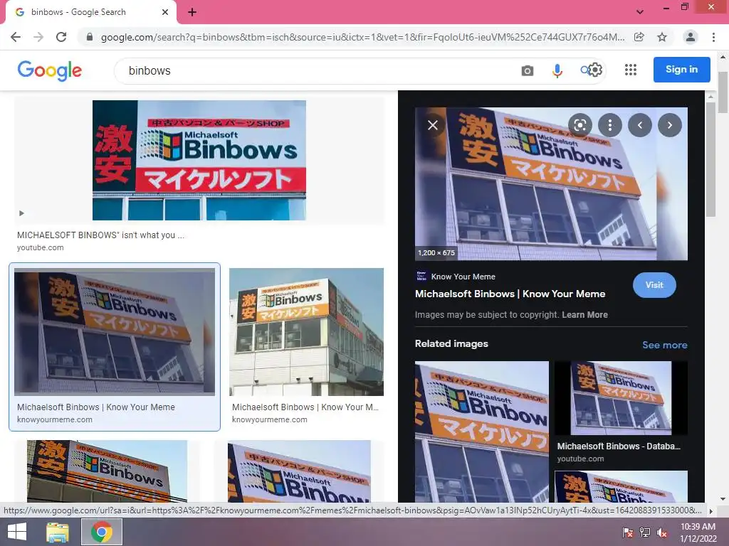
Task: Search by image with the camera icon
Action: [x=528, y=70]
